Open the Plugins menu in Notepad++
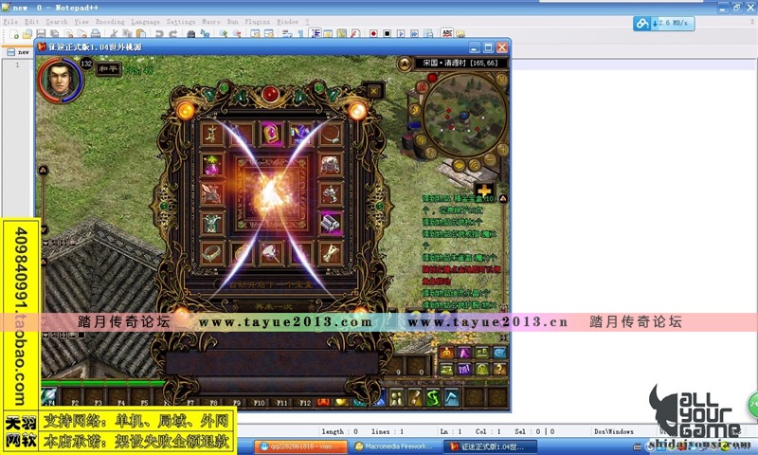The height and width of the screenshot is (455, 758). (x=256, y=21)
